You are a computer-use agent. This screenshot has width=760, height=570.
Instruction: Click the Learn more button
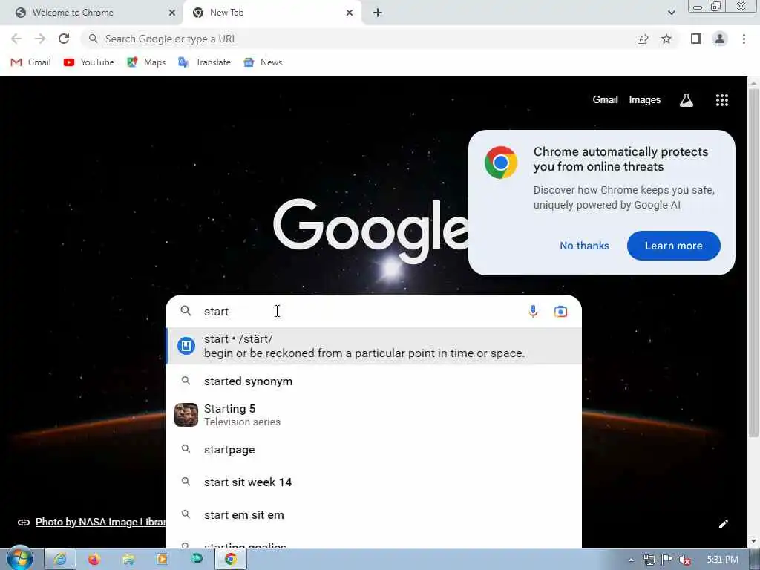(x=674, y=246)
